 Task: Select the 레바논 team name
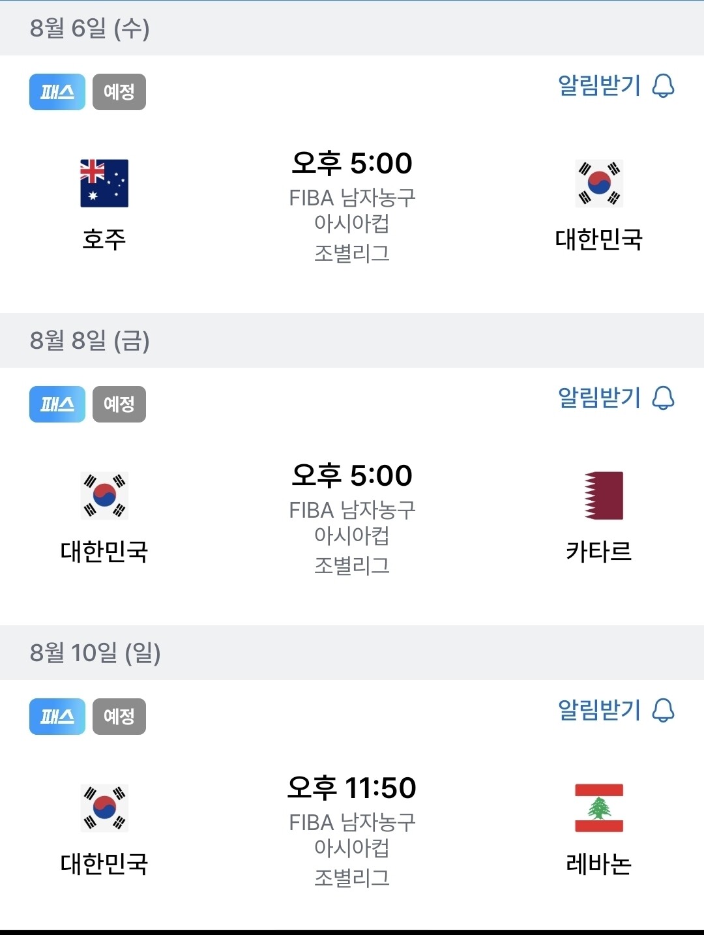(x=599, y=864)
